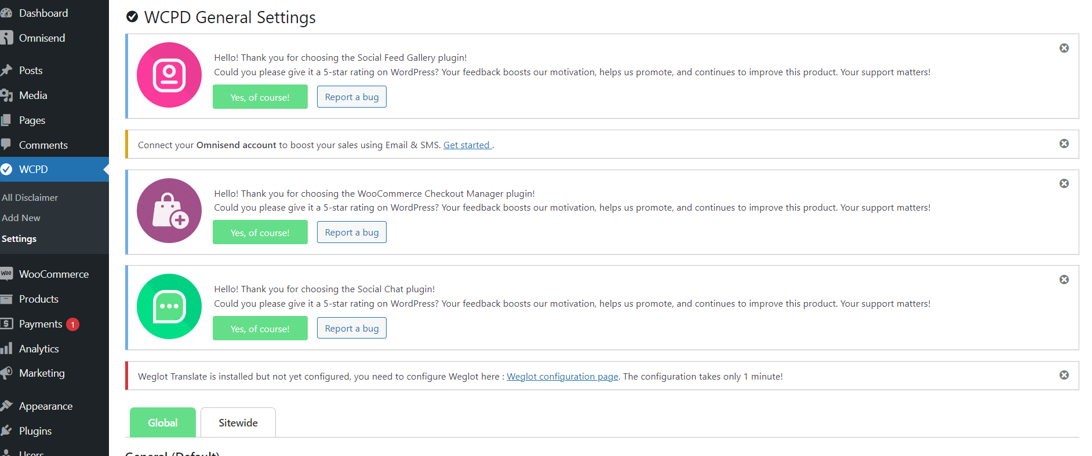This screenshot has width=1092, height=456.
Task: Open the Marketing menu
Action: (42, 373)
